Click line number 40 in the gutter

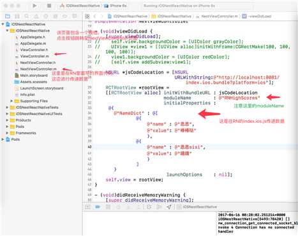point(89,147)
